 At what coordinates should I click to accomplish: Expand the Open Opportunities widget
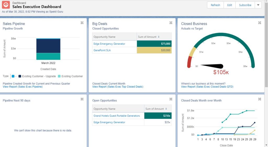coord(171,99)
